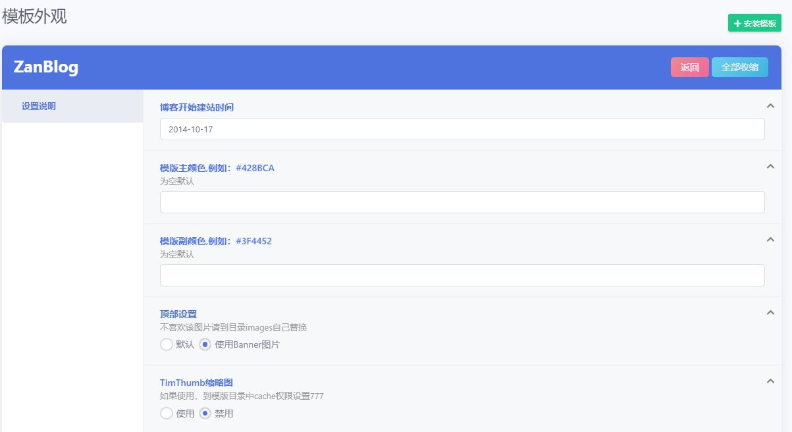Click the 安装模板 install button
Viewport: 792px width, 432px height.
click(x=754, y=23)
